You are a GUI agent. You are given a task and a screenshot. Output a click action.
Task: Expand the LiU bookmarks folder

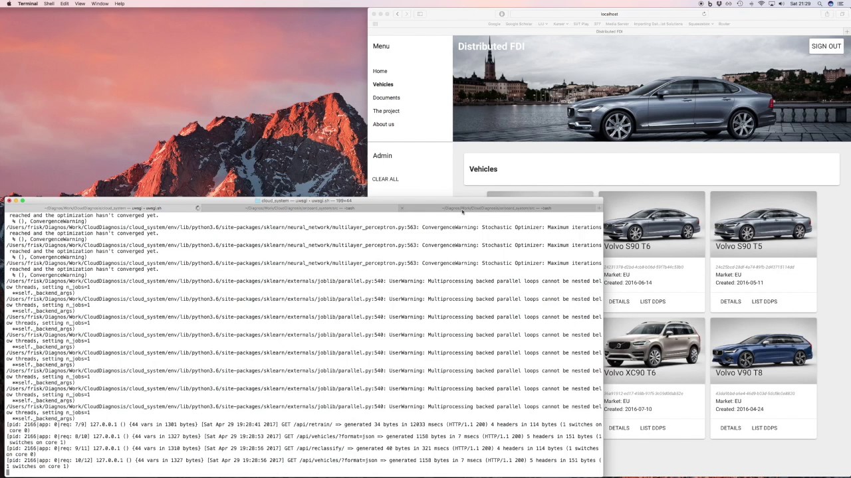coord(543,24)
